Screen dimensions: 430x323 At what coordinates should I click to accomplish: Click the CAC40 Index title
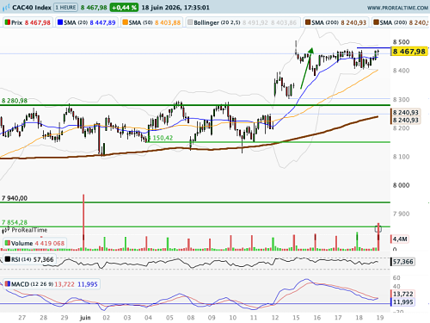coord(32,8)
